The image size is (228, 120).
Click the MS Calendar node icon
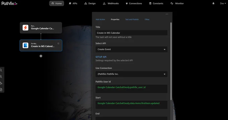pos(25,45)
